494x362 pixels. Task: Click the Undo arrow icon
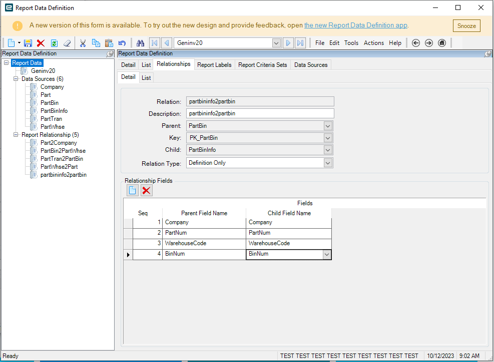(122, 43)
